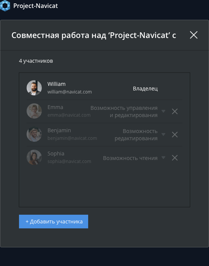
Task: Click the sophia@navicat.com email address
Action: (x=69, y=161)
